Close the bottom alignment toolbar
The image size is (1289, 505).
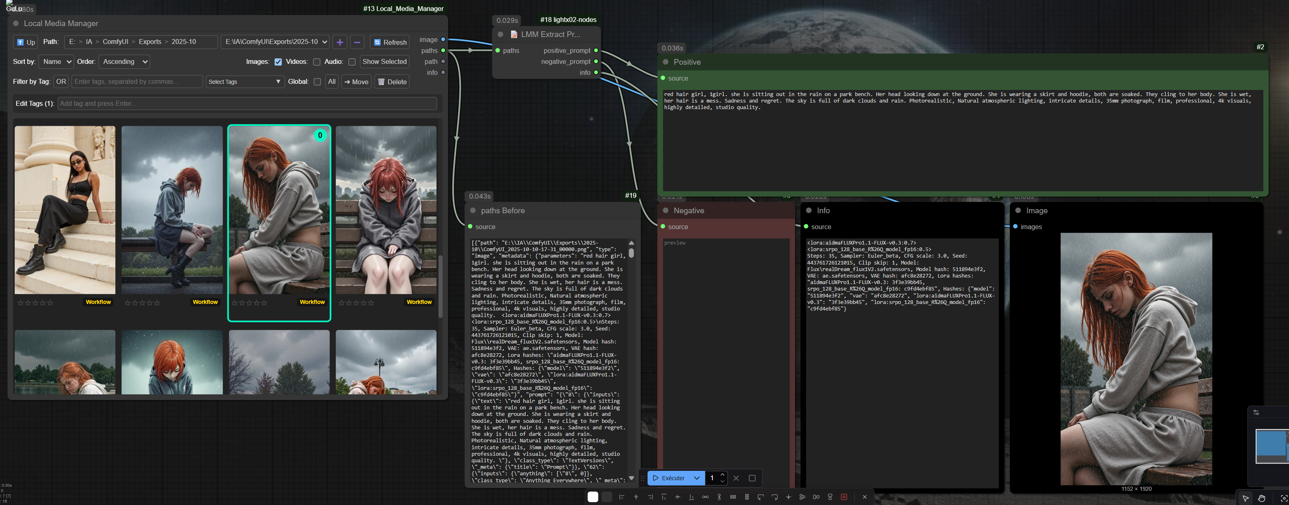coord(865,497)
